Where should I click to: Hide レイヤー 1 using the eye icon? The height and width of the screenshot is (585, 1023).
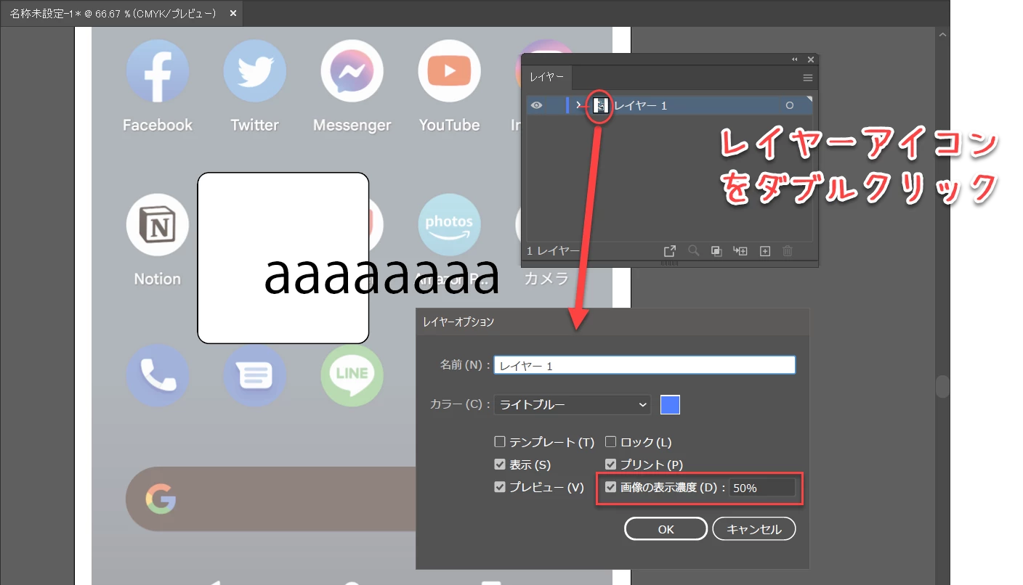pyautogui.click(x=536, y=105)
